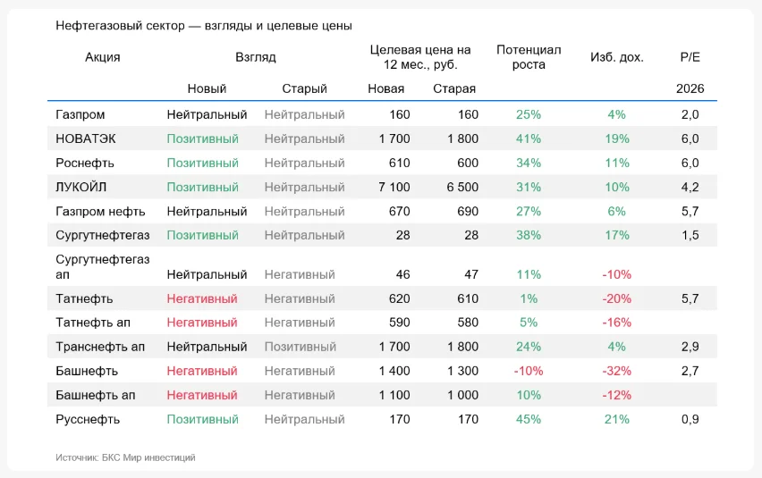Click Башнефть's -32% excess return value
This screenshot has width=762, height=478.
coord(617,371)
